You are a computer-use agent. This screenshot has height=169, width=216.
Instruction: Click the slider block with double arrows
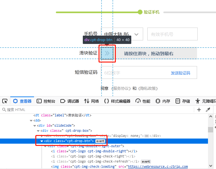pyautogui.click(x=107, y=53)
